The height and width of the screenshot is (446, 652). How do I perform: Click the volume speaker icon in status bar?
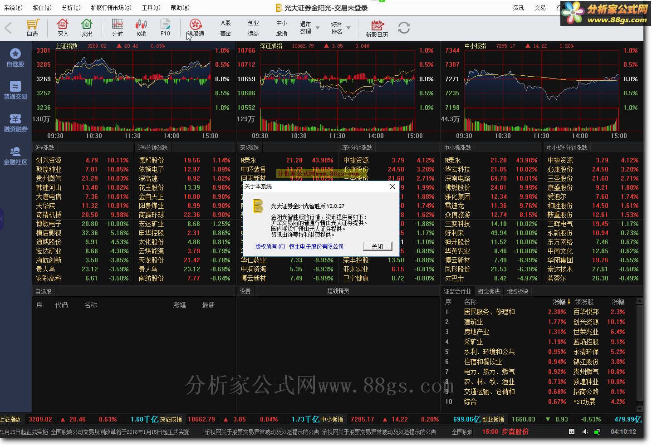coord(585,431)
